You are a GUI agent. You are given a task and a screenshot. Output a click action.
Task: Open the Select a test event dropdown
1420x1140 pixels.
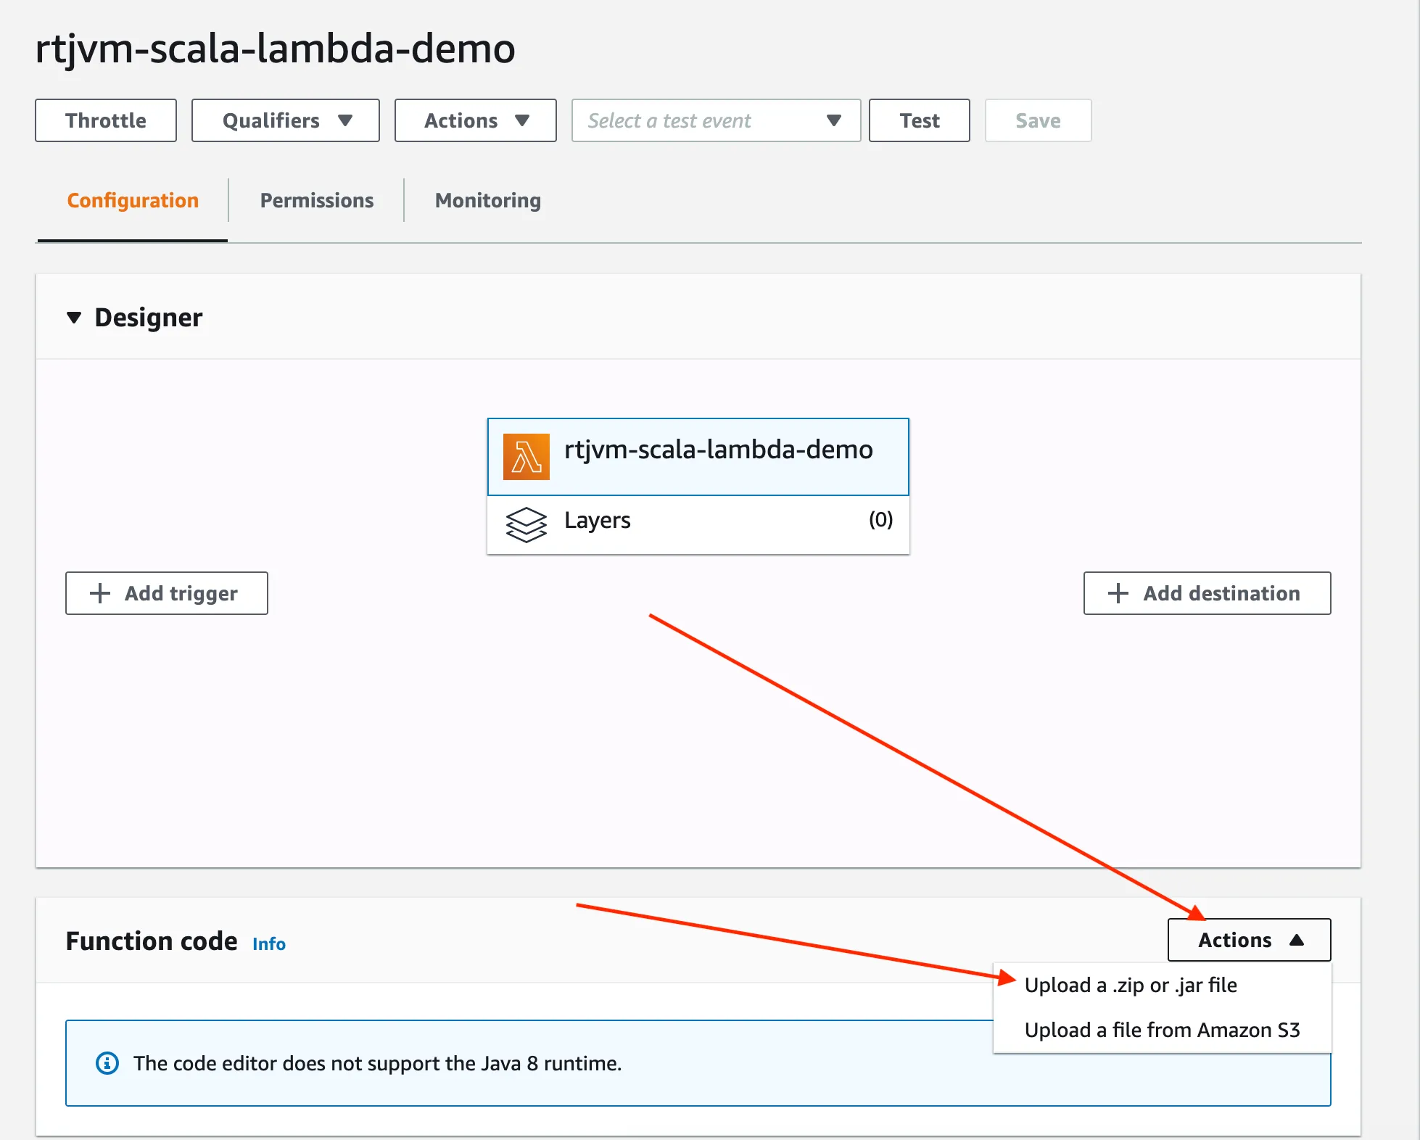714,120
